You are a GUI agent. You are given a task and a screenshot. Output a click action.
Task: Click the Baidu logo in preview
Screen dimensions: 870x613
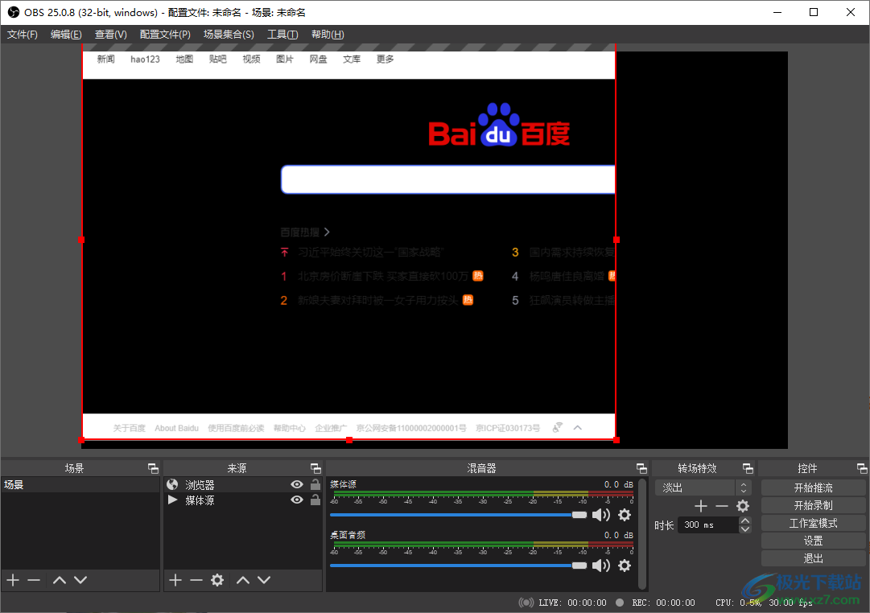[499, 125]
